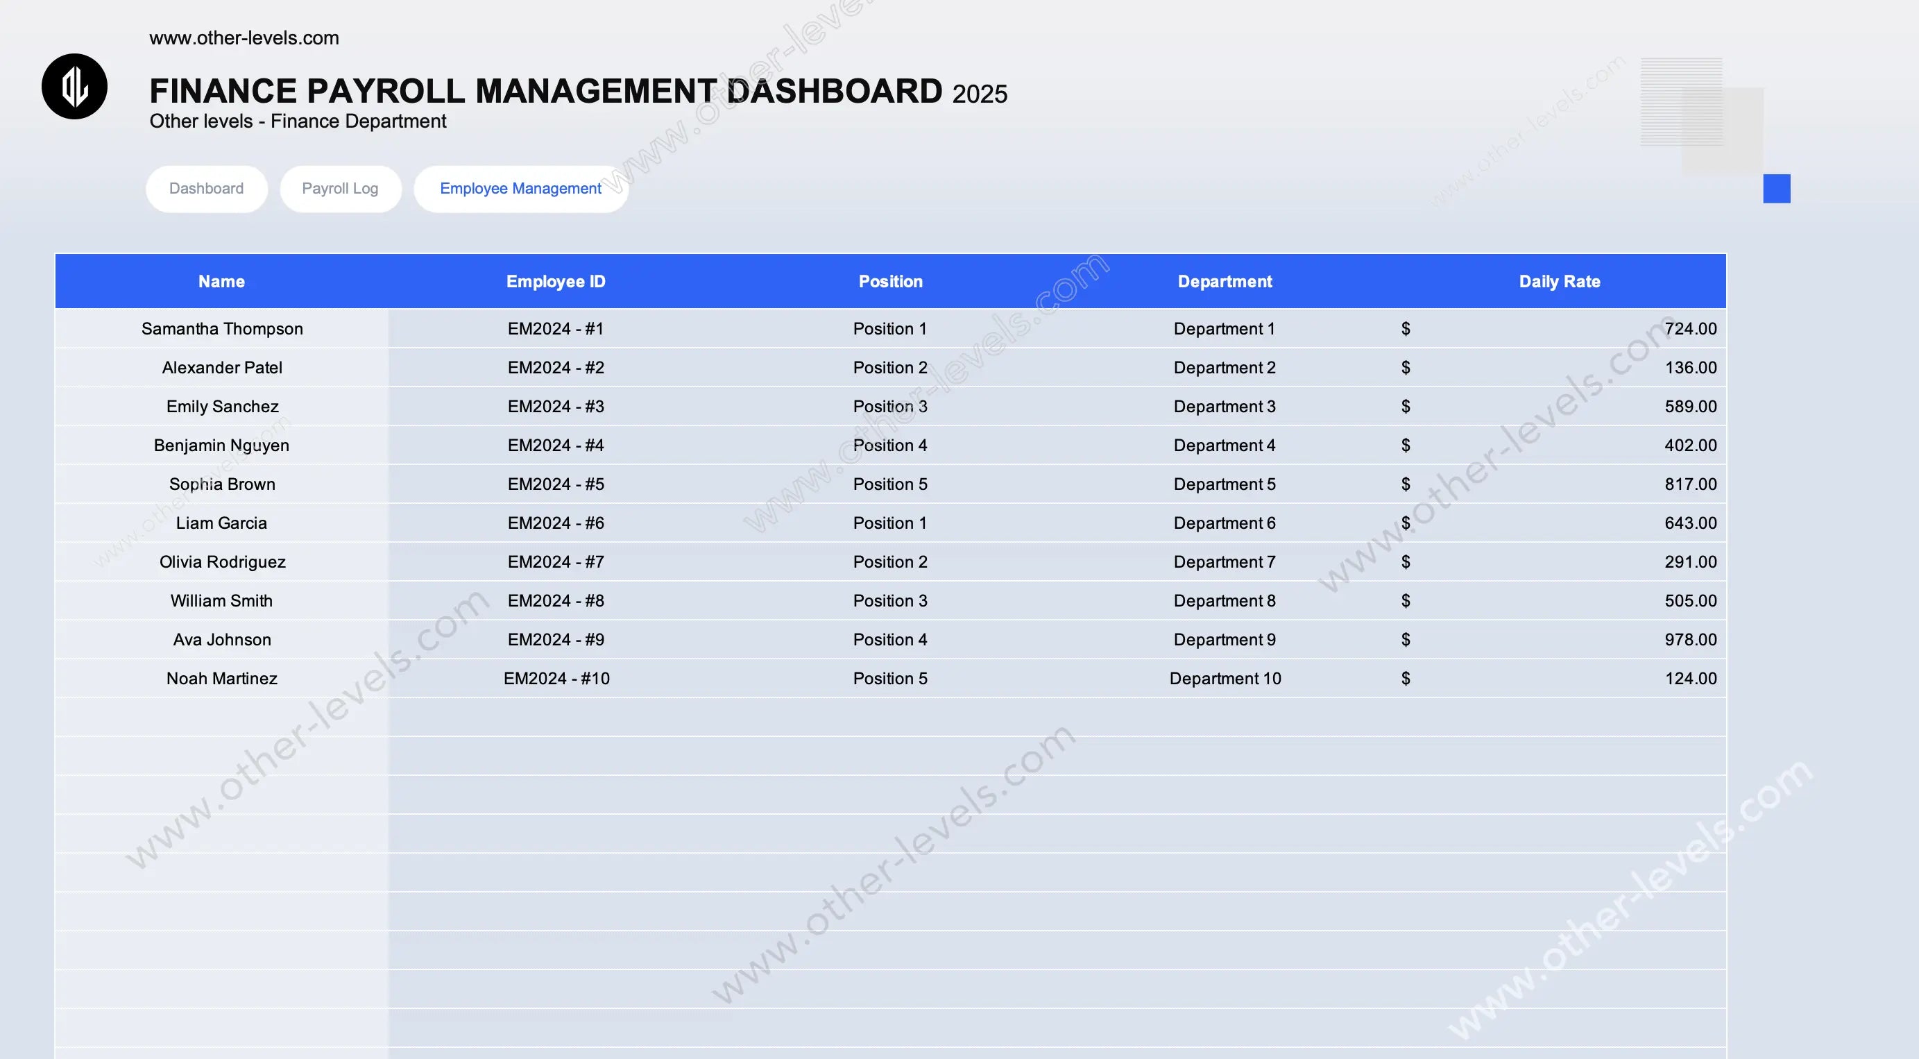Click the small blue square decoration
1919x1059 pixels.
(x=1776, y=189)
